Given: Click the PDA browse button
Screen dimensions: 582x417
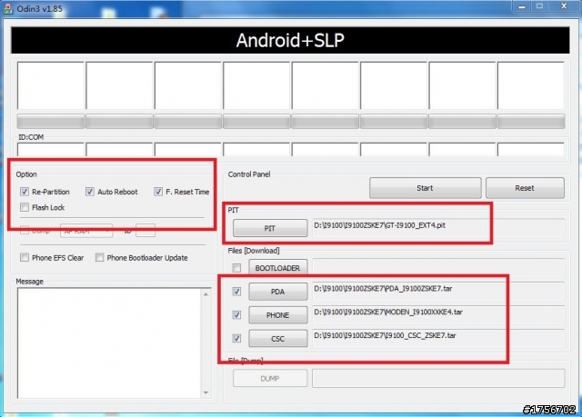Looking at the screenshot, I should point(278,292).
